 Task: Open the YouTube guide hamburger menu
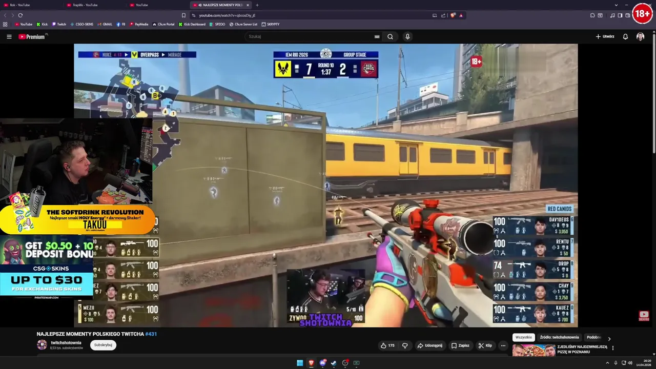pos(9,36)
